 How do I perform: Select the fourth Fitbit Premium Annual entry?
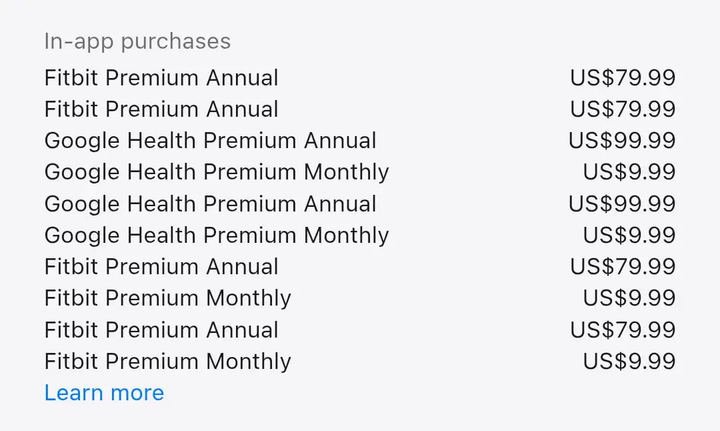click(161, 329)
